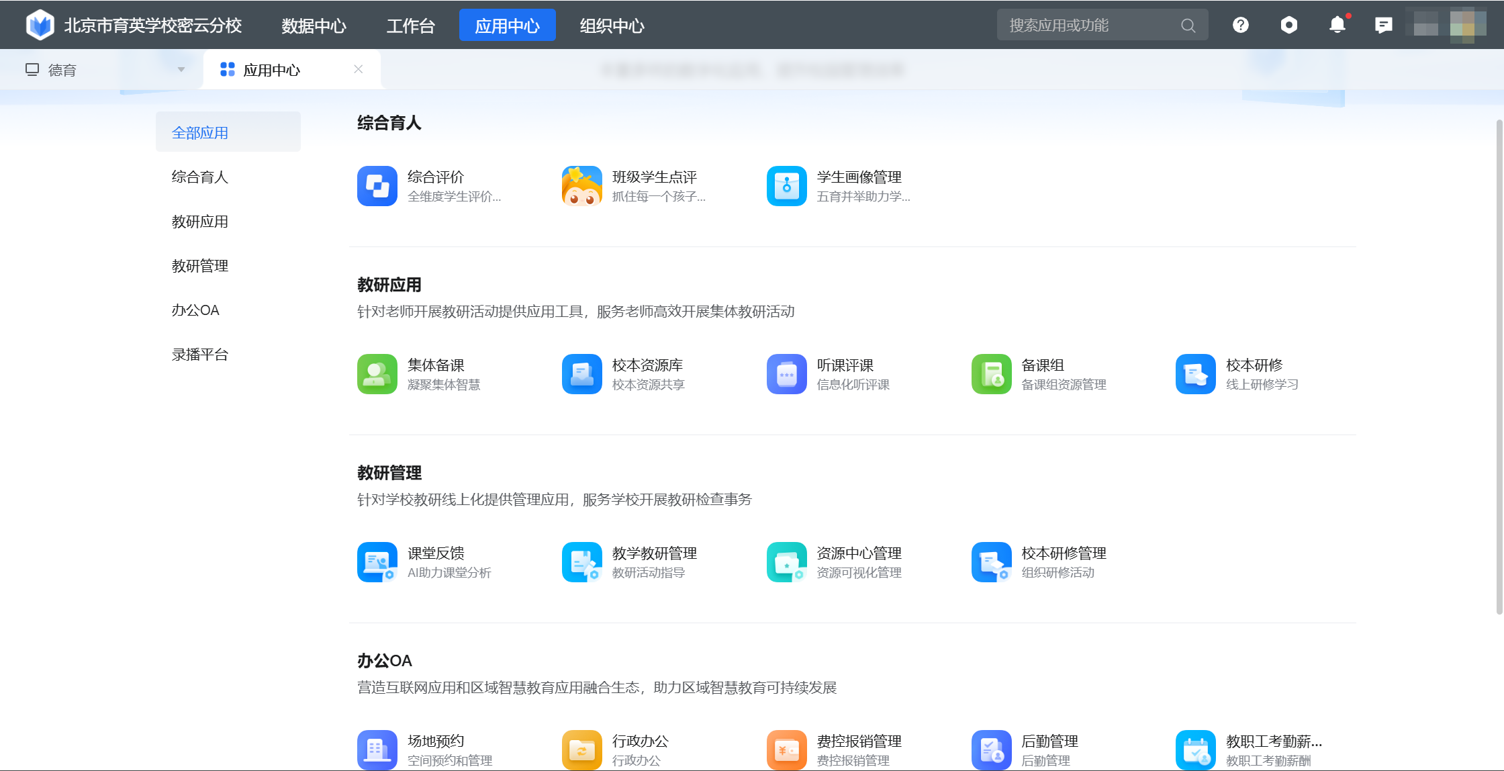Screen dimensions: 1504x771
Task: Launch the 资源中心管理 teal icon
Action: 787,562
